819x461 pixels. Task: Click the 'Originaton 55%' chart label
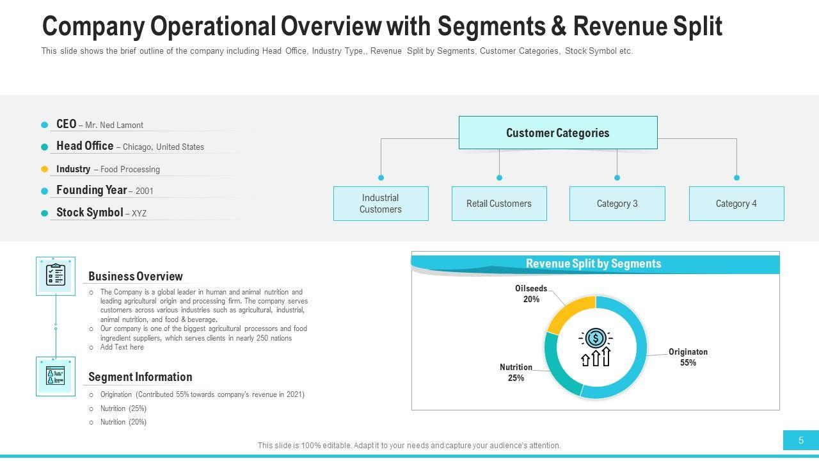688,357
